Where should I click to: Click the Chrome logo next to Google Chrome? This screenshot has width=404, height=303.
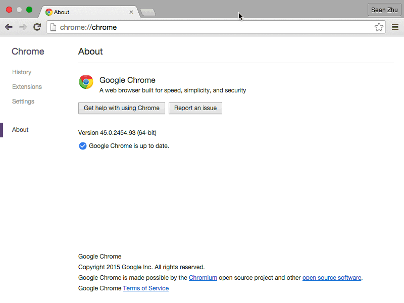(86, 82)
